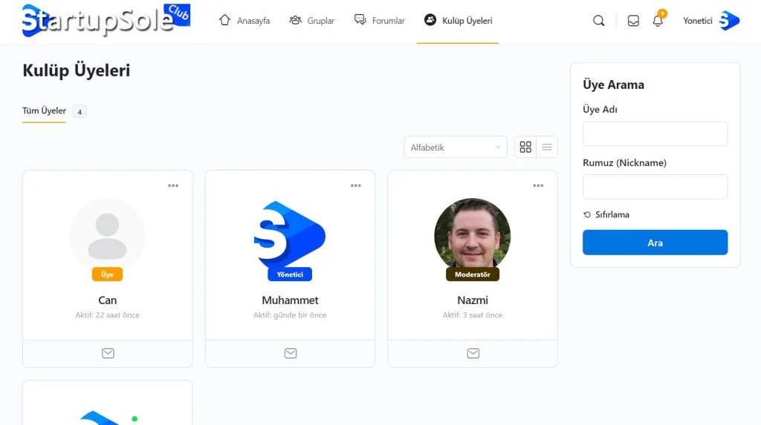This screenshot has width=761, height=425.
Task: Expand three-dot menu on Muhammet's card
Action: [x=356, y=185]
